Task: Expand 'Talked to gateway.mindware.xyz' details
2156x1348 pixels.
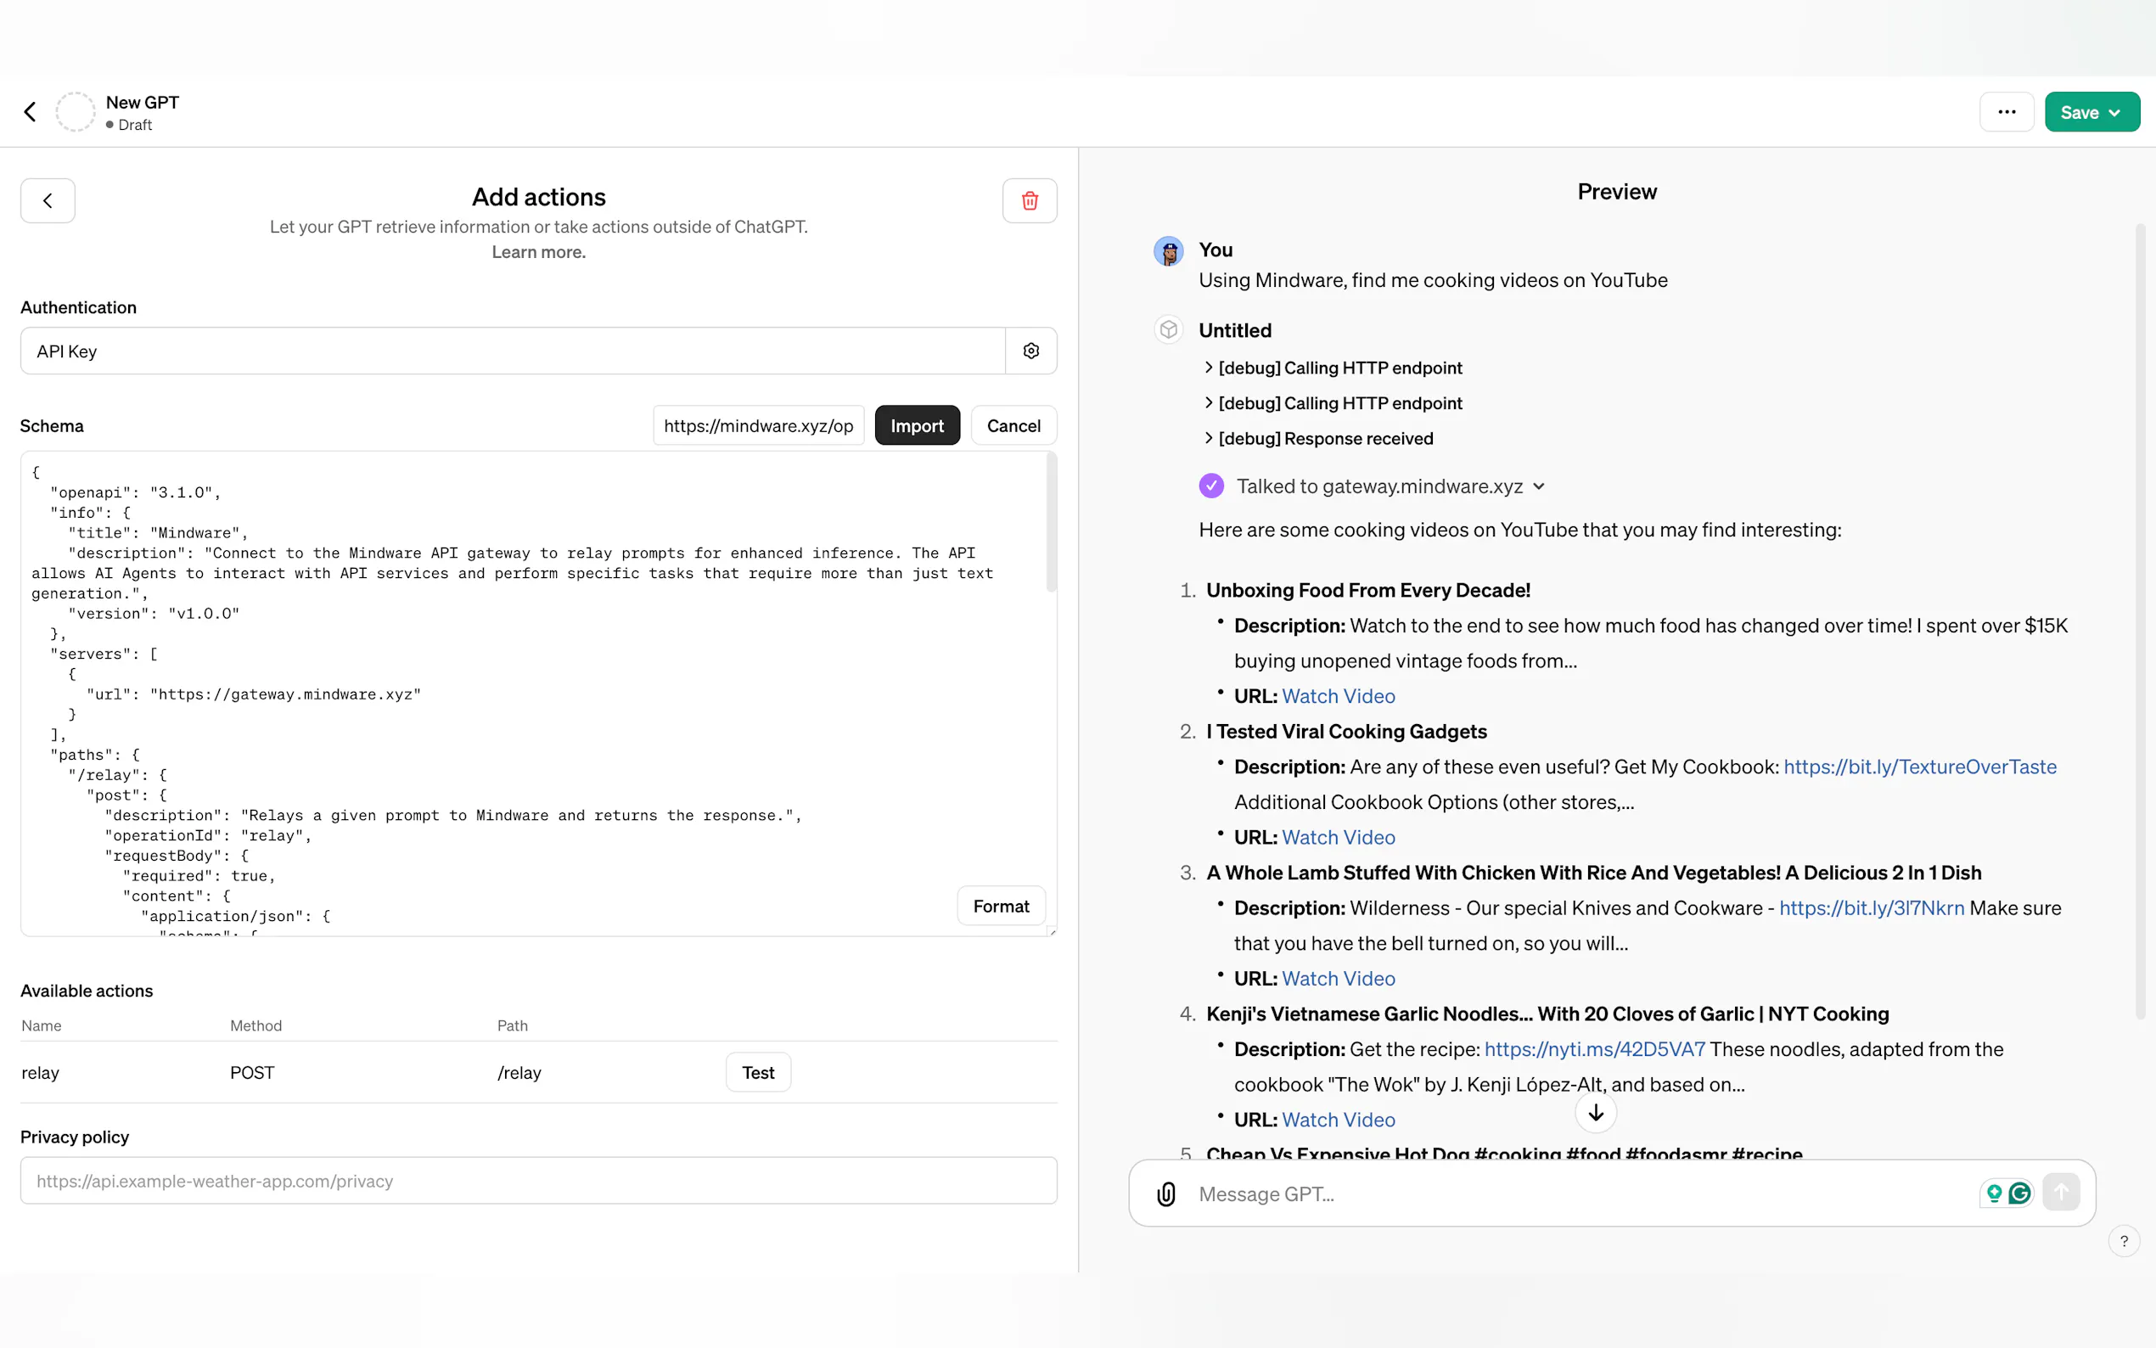Action: pyautogui.click(x=1538, y=486)
